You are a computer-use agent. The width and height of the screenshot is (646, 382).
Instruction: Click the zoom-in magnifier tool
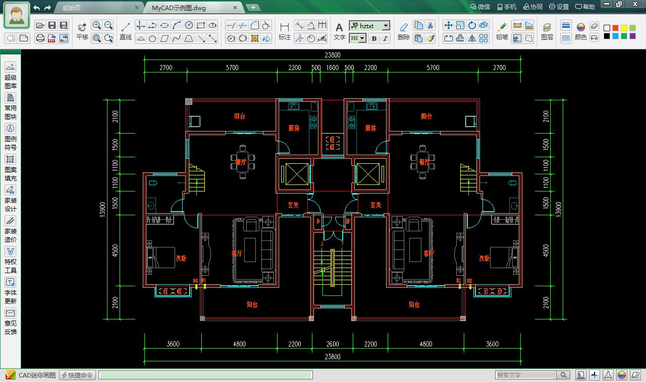(96, 25)
